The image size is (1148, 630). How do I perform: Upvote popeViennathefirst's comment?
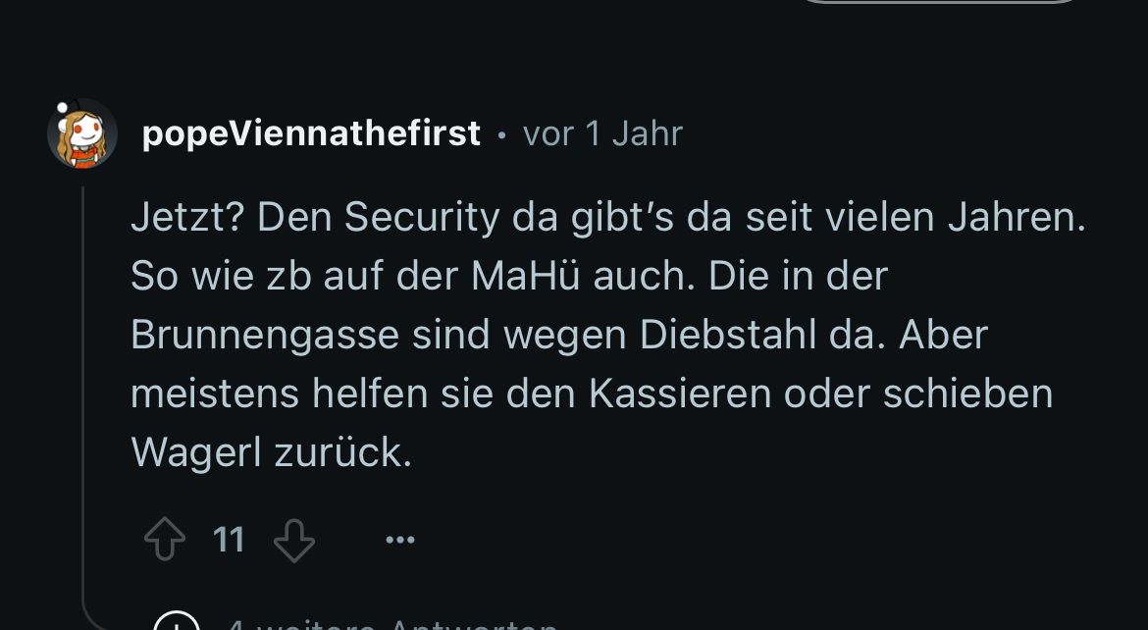[166, 540]
